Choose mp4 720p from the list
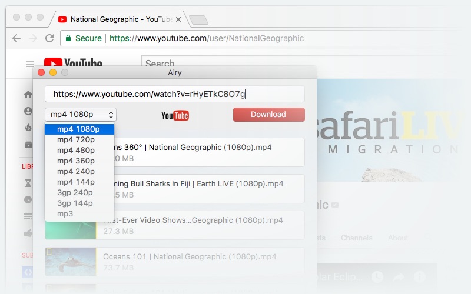 (79, 139)
